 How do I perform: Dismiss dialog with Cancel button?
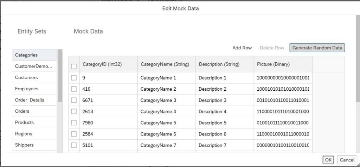coord(347,160)
